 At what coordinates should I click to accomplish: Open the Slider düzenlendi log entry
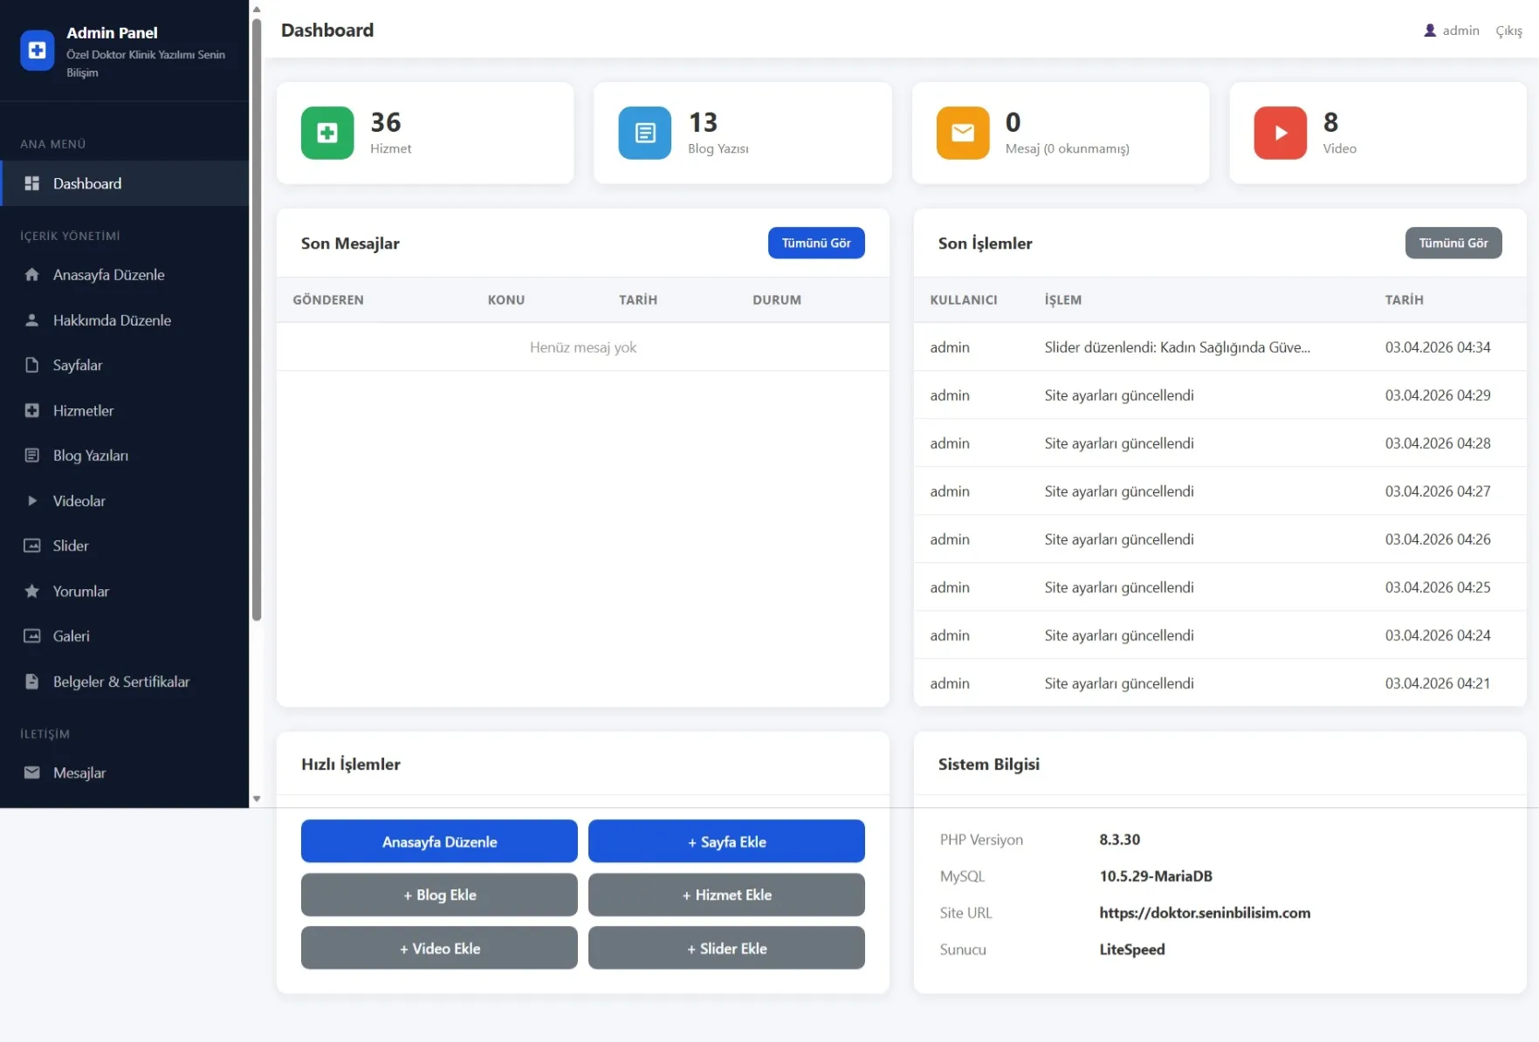pyautogui.click(x=1176, y=347)
